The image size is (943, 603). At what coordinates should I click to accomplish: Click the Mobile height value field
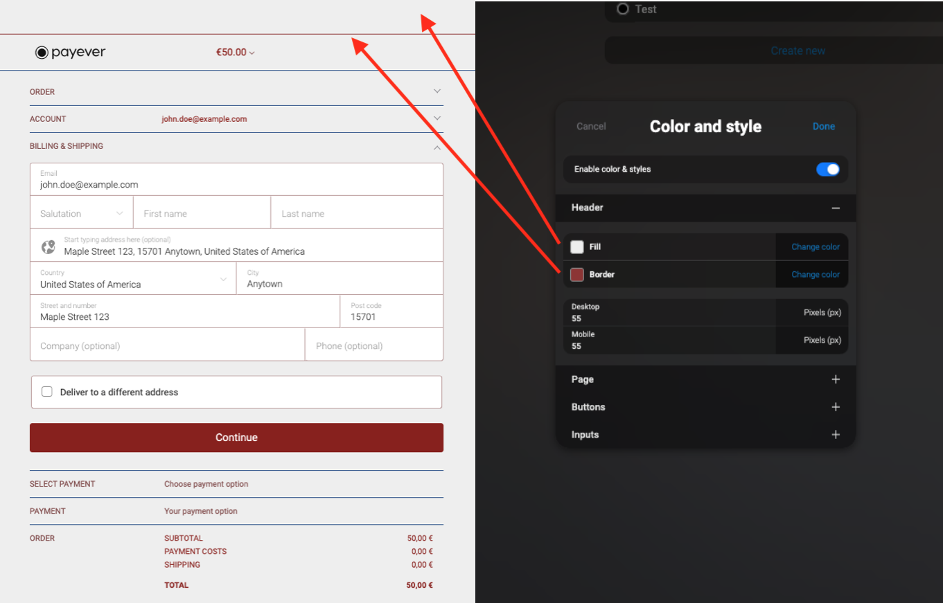(669, 341)
